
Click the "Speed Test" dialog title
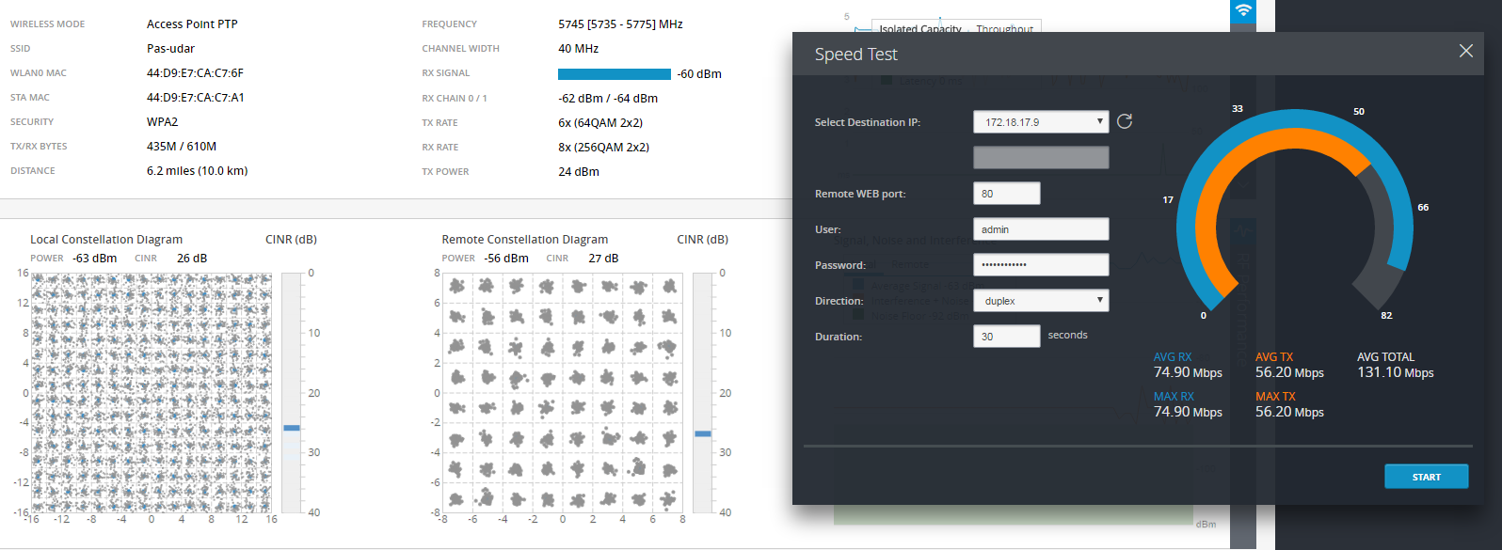pos(856,55)
